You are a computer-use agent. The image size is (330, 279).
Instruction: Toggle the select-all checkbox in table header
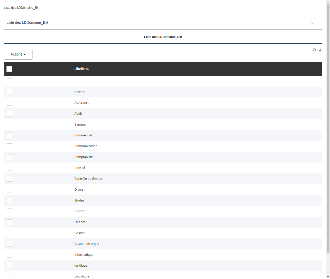click(9, 69)
